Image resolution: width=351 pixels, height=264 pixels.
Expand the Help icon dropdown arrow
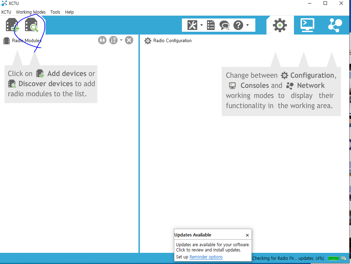point(247,25)
